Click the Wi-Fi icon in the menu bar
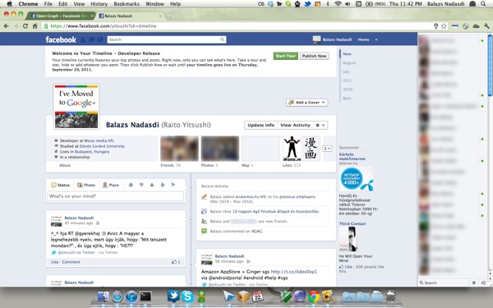Image resolution: width=493 pixels, height=308 pixels. [338, 4]
